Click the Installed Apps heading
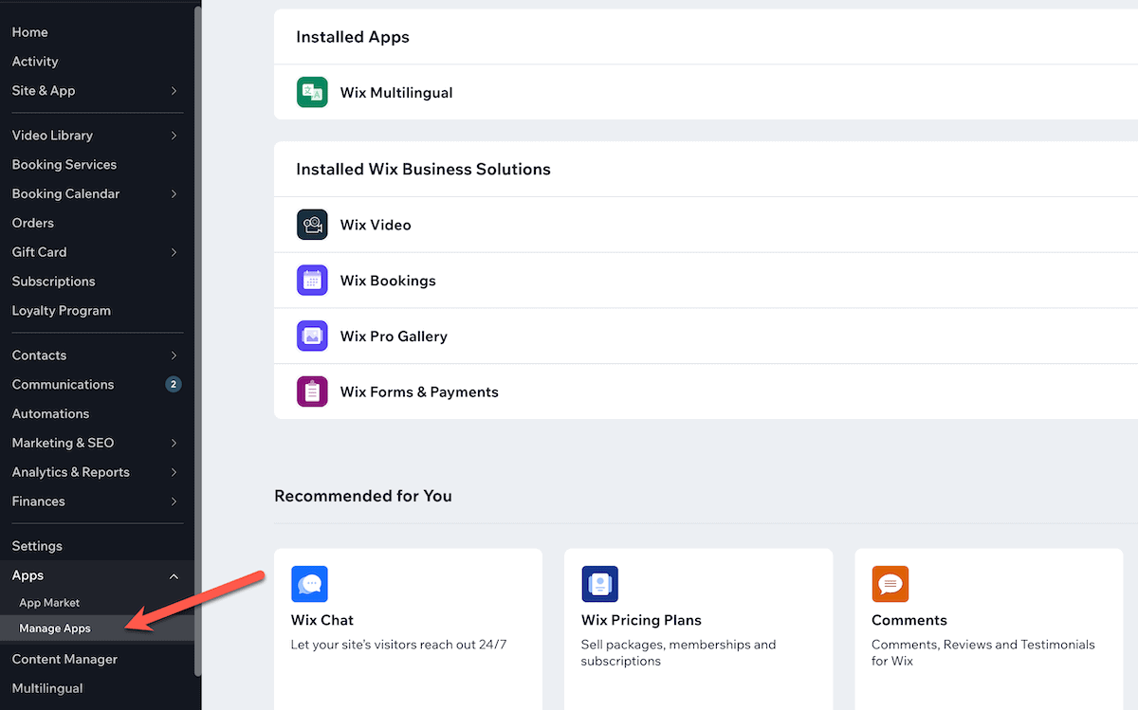 point(353,37)
